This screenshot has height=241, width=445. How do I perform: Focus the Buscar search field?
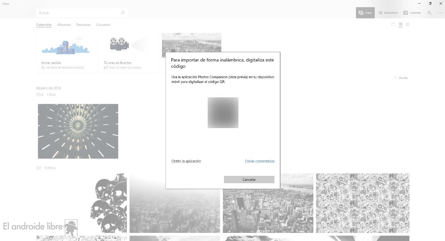click(x=82, y=13)
